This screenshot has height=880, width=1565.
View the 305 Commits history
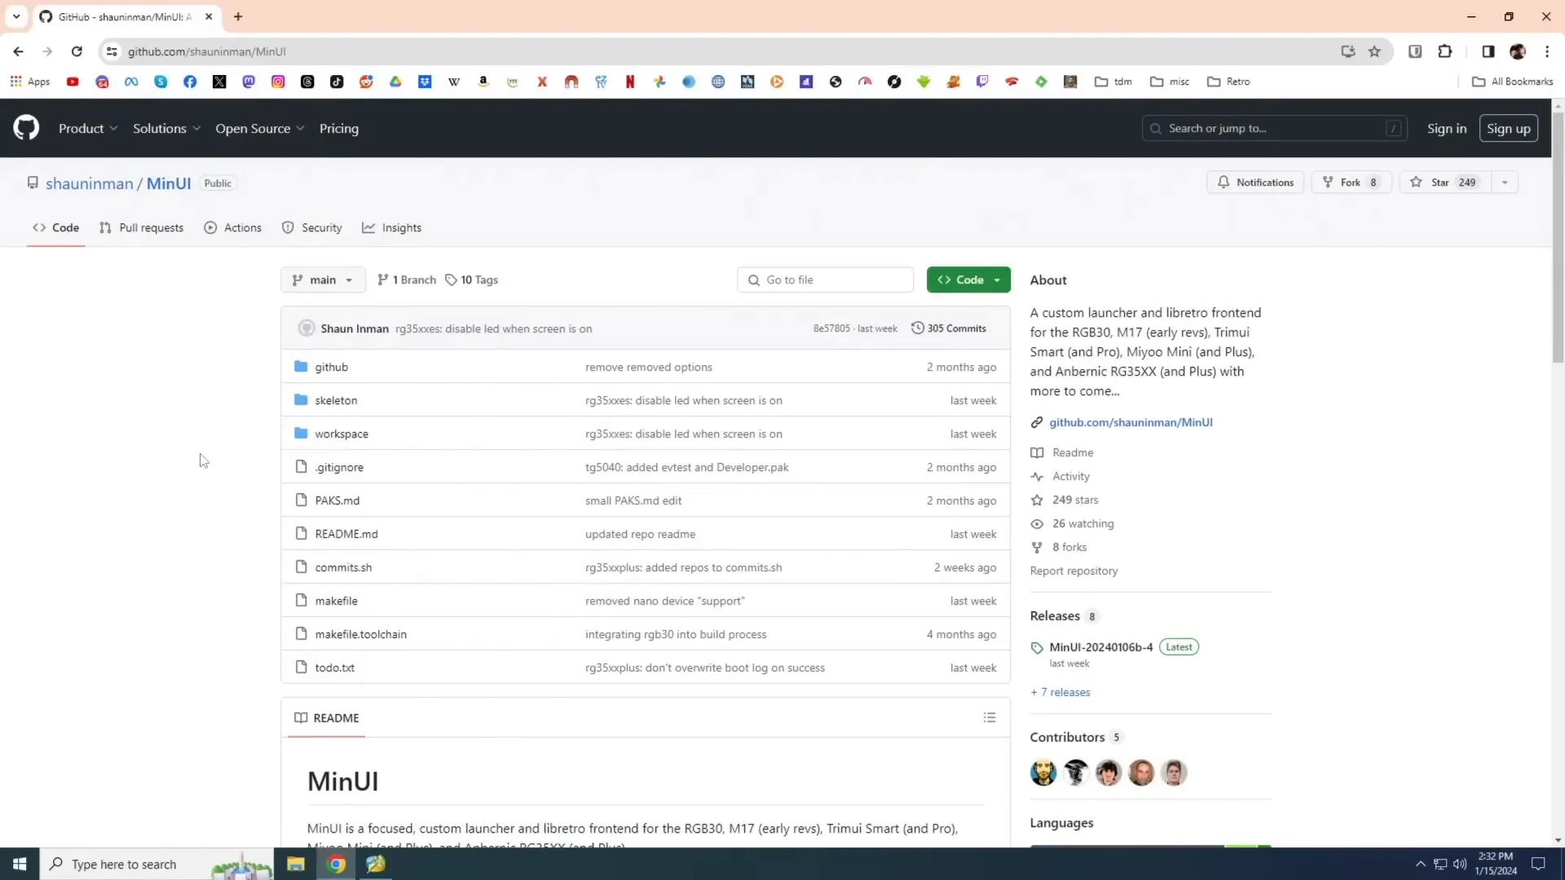(x=949, y=328)
